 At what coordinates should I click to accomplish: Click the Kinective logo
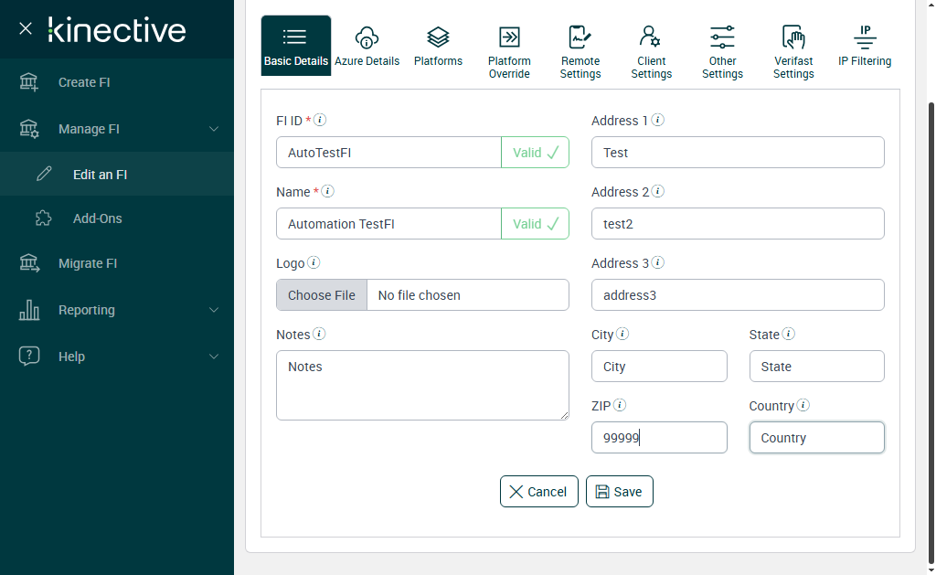(x=117, y=30)
